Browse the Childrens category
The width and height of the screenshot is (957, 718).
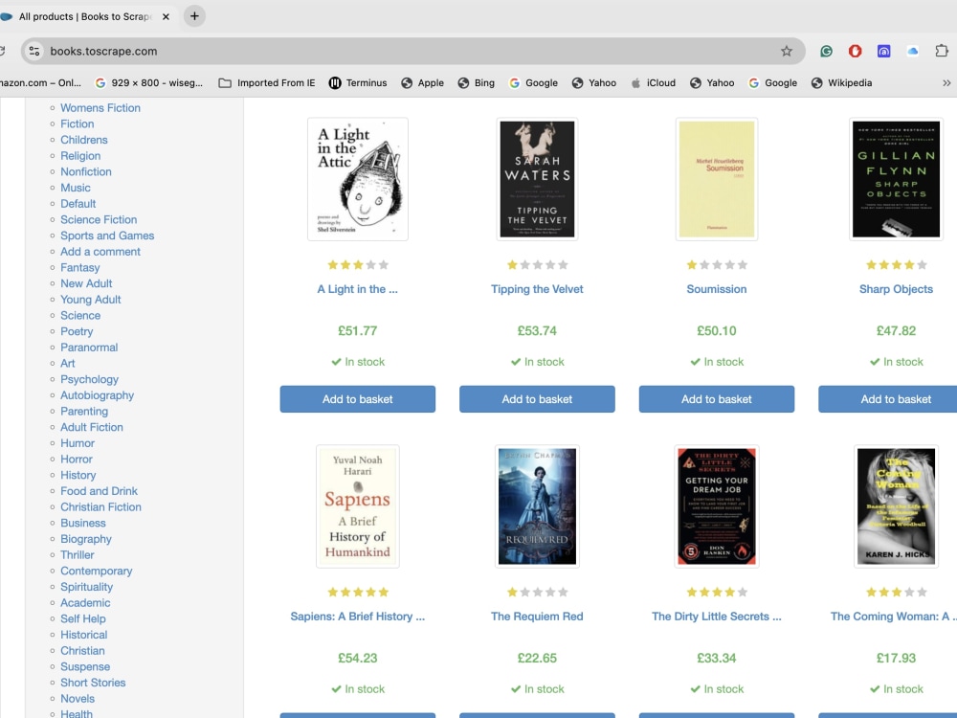pyautogui.click(x=83, y=140)
